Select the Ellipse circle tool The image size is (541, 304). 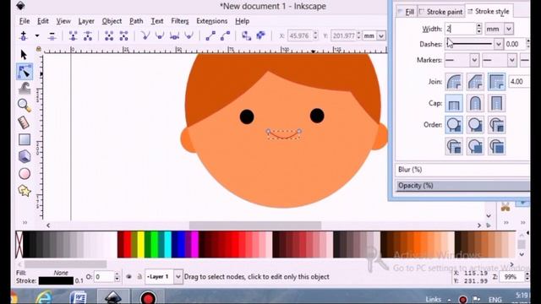click(x=25, y=174)
